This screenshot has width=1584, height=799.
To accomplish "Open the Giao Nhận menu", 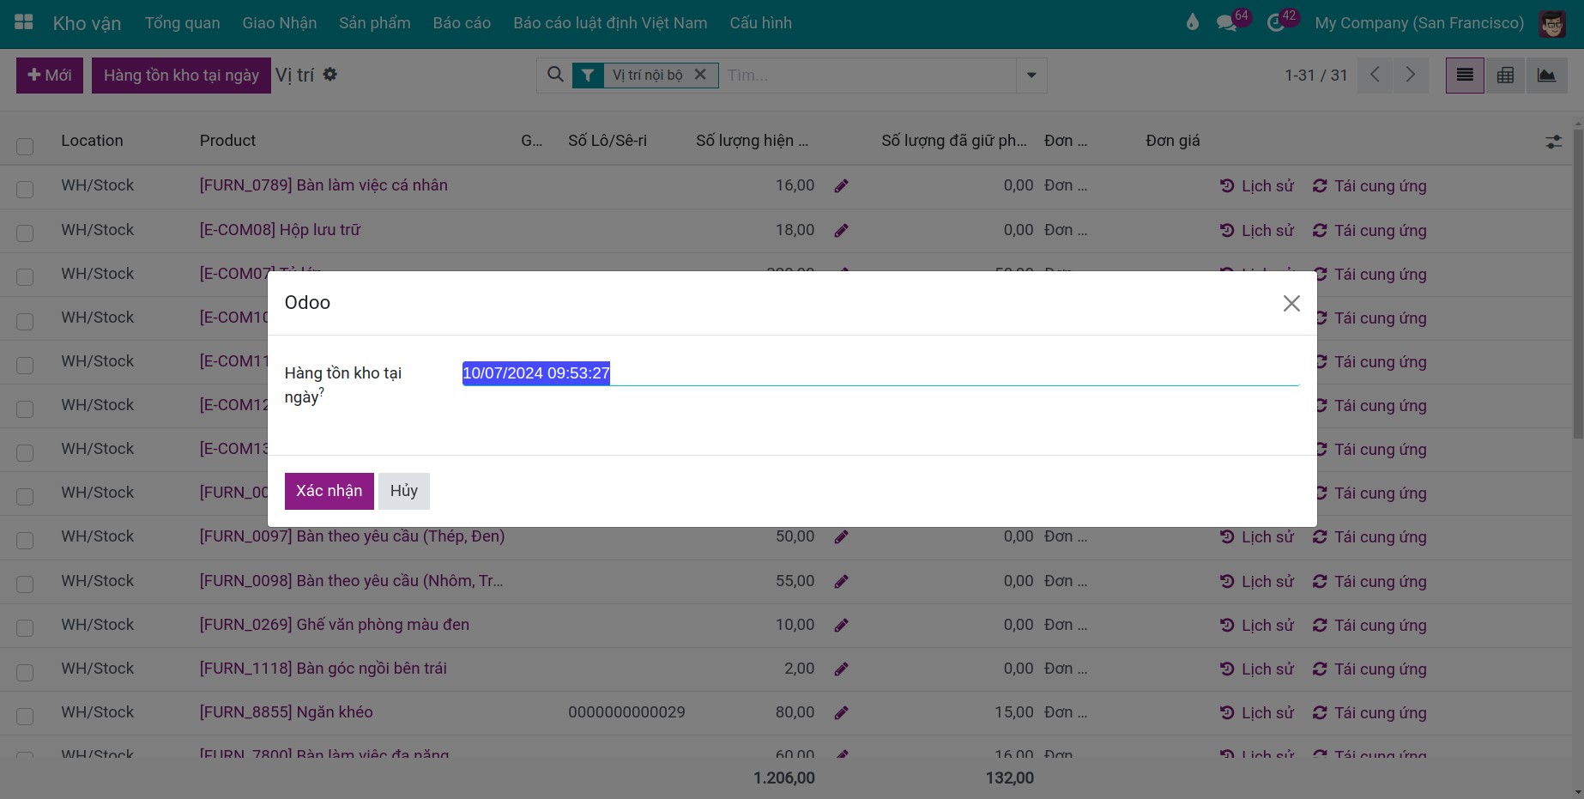I will pos(280,23).
